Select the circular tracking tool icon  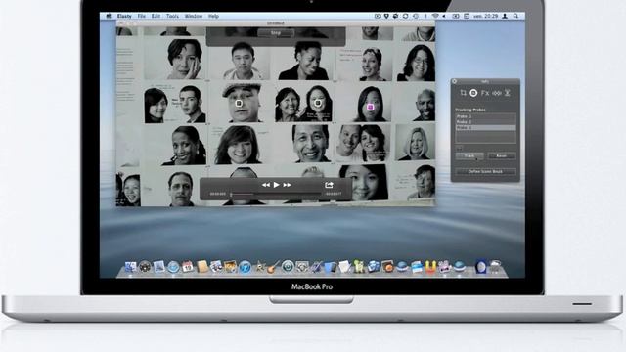473,93
